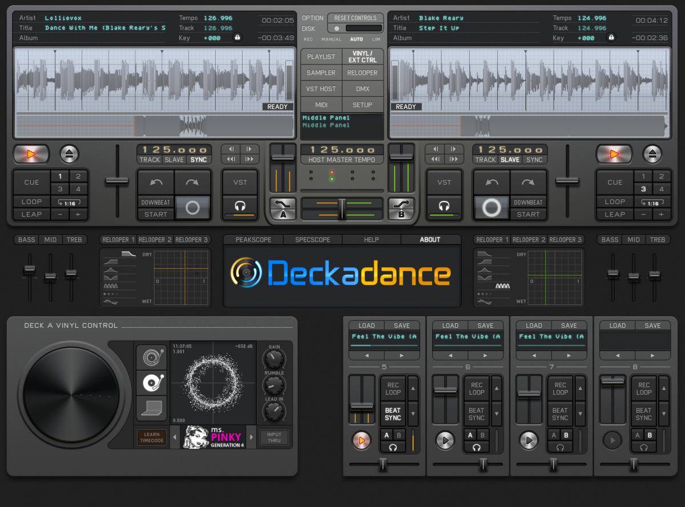
Task: Click sampler 6 up arrow
Action: pyautogui.click(x=496, y=388)
